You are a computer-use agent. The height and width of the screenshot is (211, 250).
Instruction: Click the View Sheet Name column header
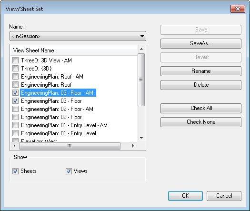pos(74,50)
